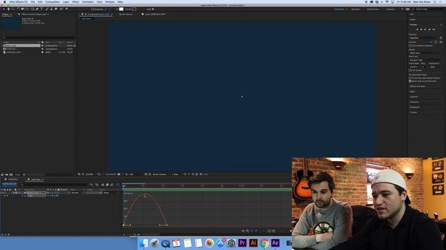Click the take snapshot camera icon

[x=118, y=174]
